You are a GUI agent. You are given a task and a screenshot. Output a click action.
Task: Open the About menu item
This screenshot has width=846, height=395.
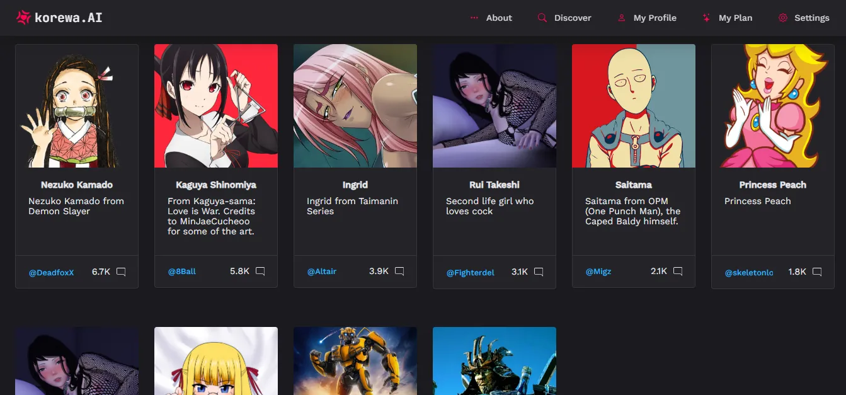click(x=498, y=18)
